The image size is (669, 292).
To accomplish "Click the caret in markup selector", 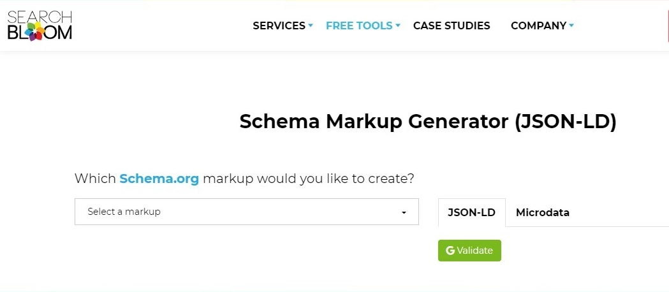I will click(404, 212).
